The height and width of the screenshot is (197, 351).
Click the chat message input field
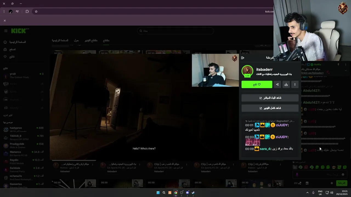pos(320,174)
